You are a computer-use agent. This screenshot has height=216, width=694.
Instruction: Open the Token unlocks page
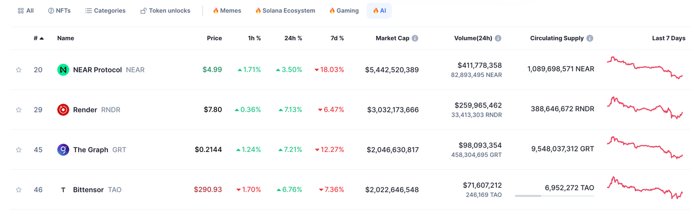coord(165,10)
